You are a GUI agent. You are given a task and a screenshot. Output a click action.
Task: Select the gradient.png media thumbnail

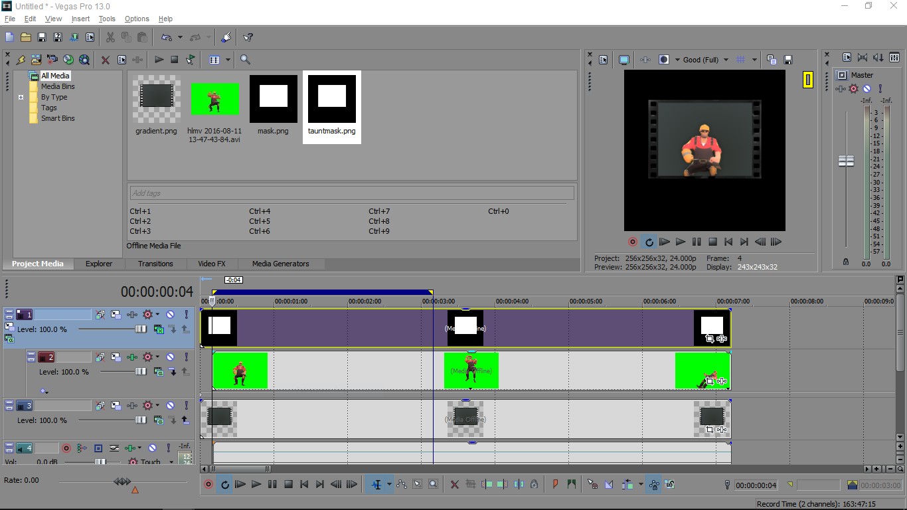point(156,100)
